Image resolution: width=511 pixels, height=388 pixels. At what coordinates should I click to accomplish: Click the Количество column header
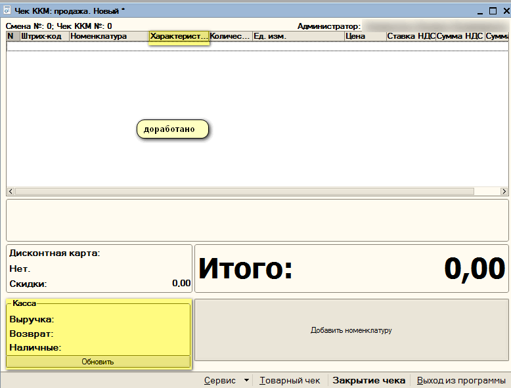pos(230,36)
